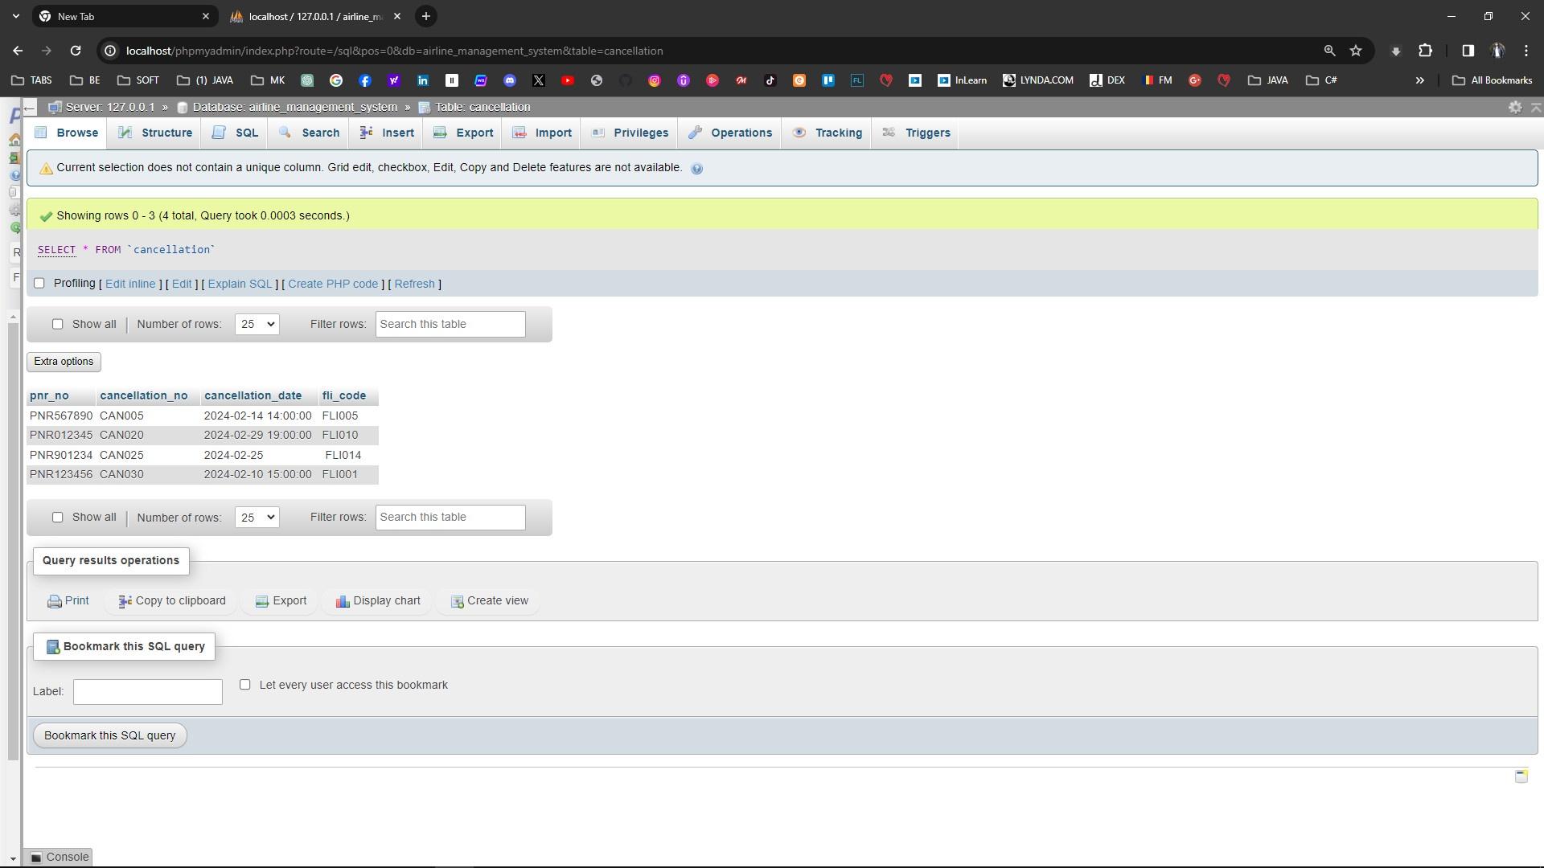Open the Number of rows dropdown
Image resolution: width=1544 pixels, height=868 pixels.
(x=256, y=323)
